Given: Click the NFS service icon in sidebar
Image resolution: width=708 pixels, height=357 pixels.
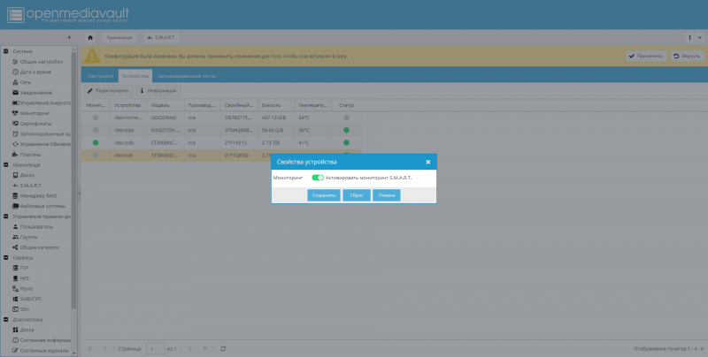Looking at the screenshot, I should (15, 278).
